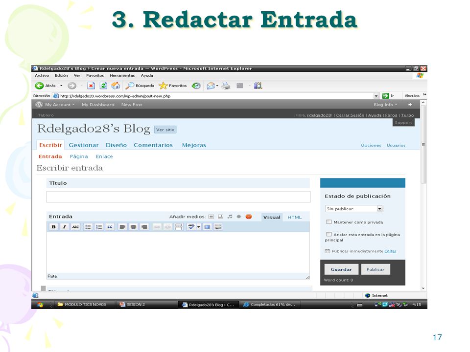The image size is (470, 352).
Task: Apply blockquote formatting
Action: [110, 227]
